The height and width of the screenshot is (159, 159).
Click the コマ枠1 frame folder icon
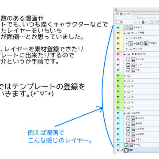coord(130,43)
